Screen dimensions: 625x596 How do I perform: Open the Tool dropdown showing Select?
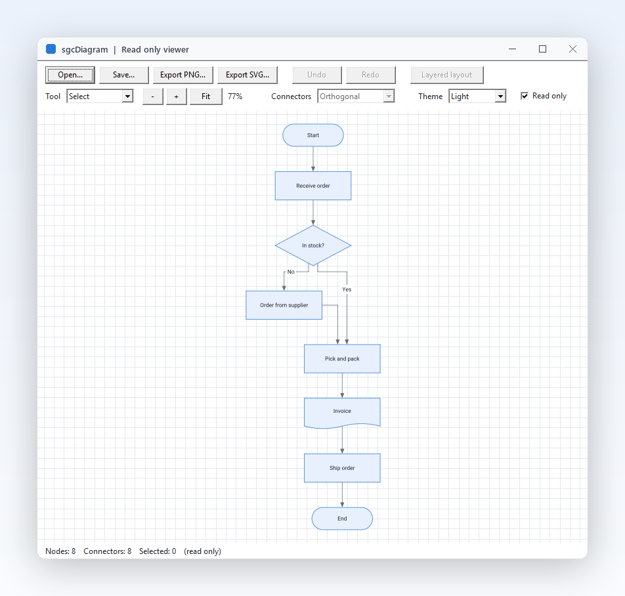[100, 96]
